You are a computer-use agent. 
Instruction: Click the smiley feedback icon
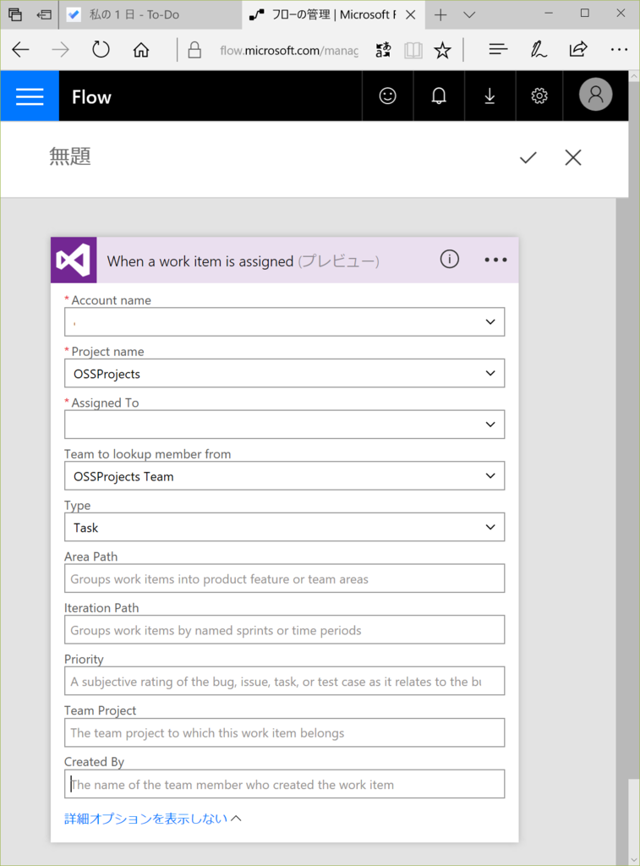tap(388, 96)
